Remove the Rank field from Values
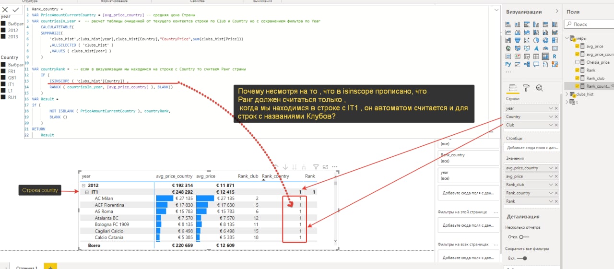This screenshot has height=269, width=614. click(x=556, y=201)
